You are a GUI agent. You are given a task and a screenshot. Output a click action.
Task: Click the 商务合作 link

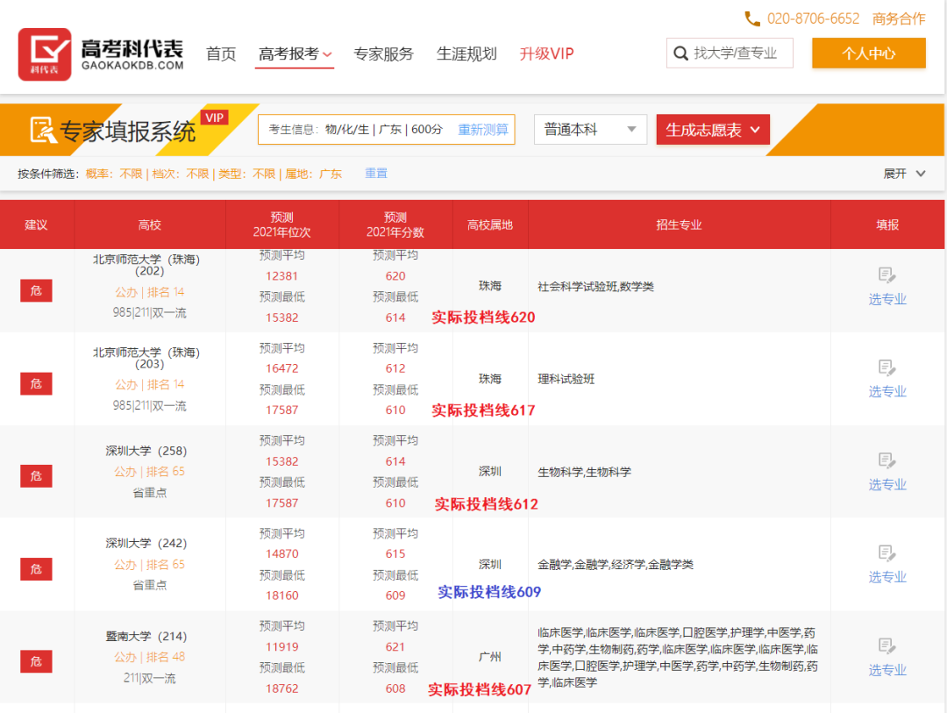899,18
